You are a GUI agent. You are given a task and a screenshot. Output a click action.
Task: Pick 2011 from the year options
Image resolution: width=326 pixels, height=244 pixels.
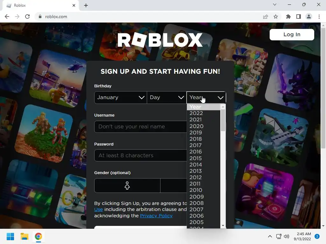coord(203,184)
